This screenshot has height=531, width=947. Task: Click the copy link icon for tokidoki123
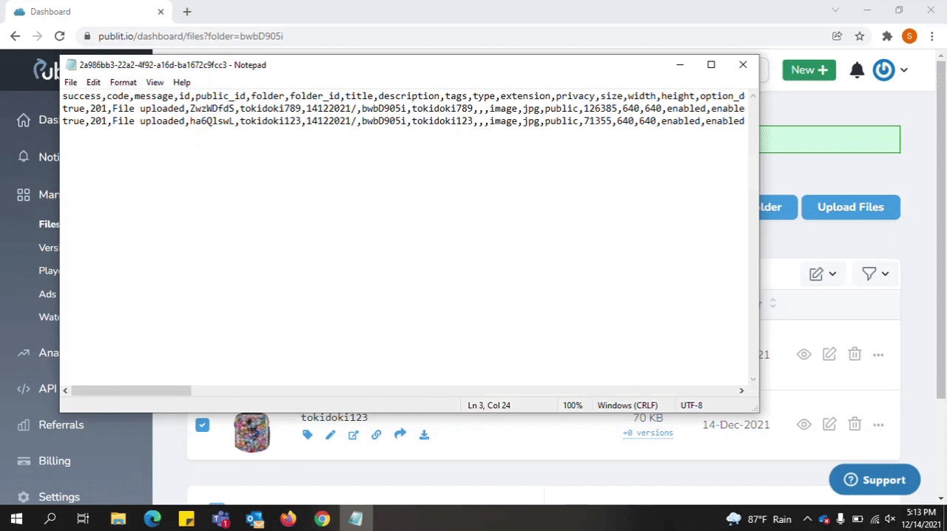377,435
